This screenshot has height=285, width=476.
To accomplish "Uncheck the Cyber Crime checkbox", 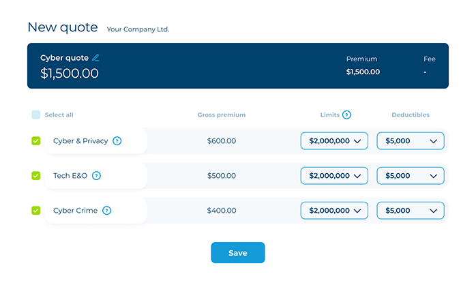I will 36,210.
